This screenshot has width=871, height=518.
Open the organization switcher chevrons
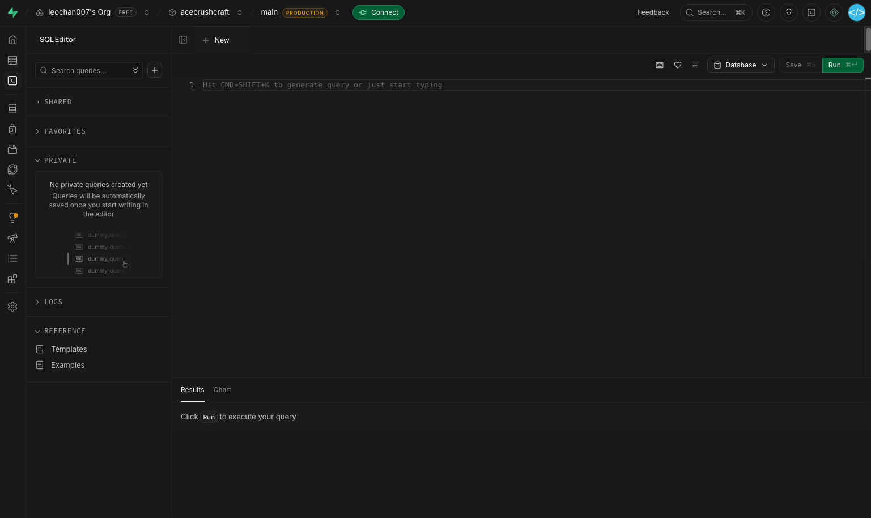click(147, 12)
